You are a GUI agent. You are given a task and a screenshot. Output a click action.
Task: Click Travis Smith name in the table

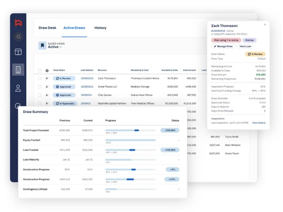pyautogui.click(x=231, y=137)
